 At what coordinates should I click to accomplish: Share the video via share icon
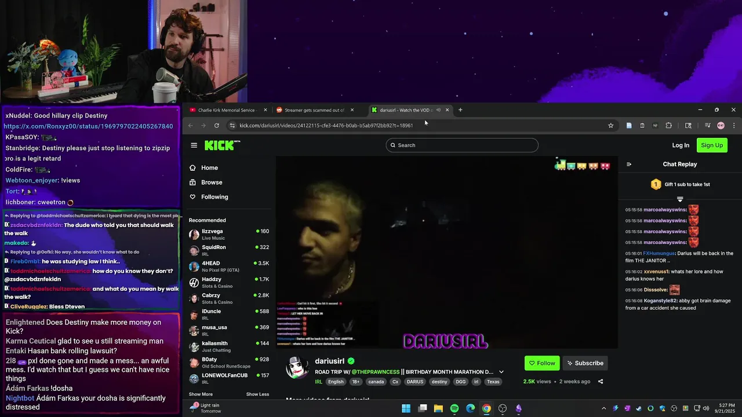tap(601, 382)
